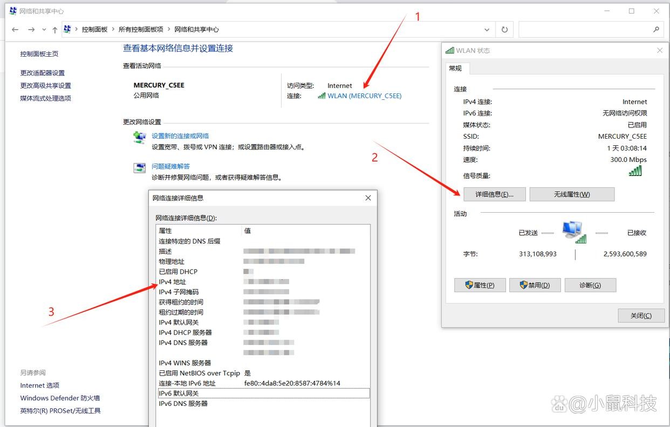Click the search magnifier icon
The width and height of the screenshot is (670, 427).
[656, 30]
